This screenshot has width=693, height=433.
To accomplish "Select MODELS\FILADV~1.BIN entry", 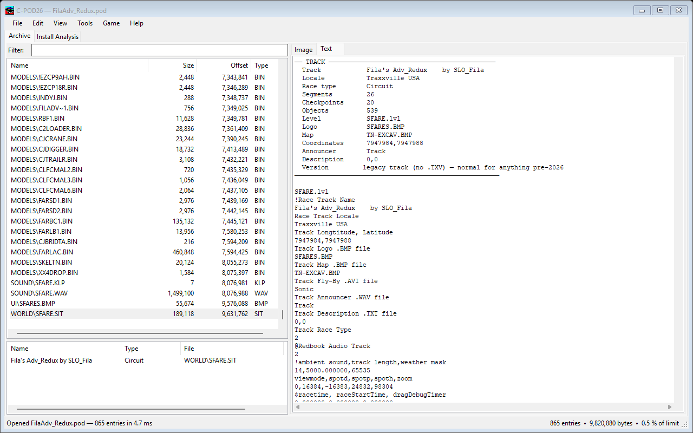I will 143,108.
